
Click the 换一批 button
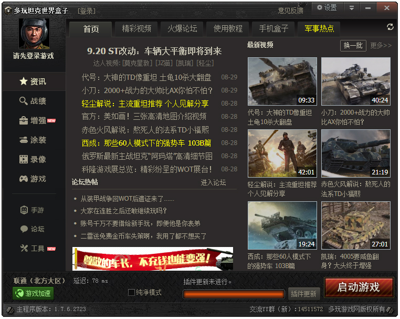click(x=353, y=46)
